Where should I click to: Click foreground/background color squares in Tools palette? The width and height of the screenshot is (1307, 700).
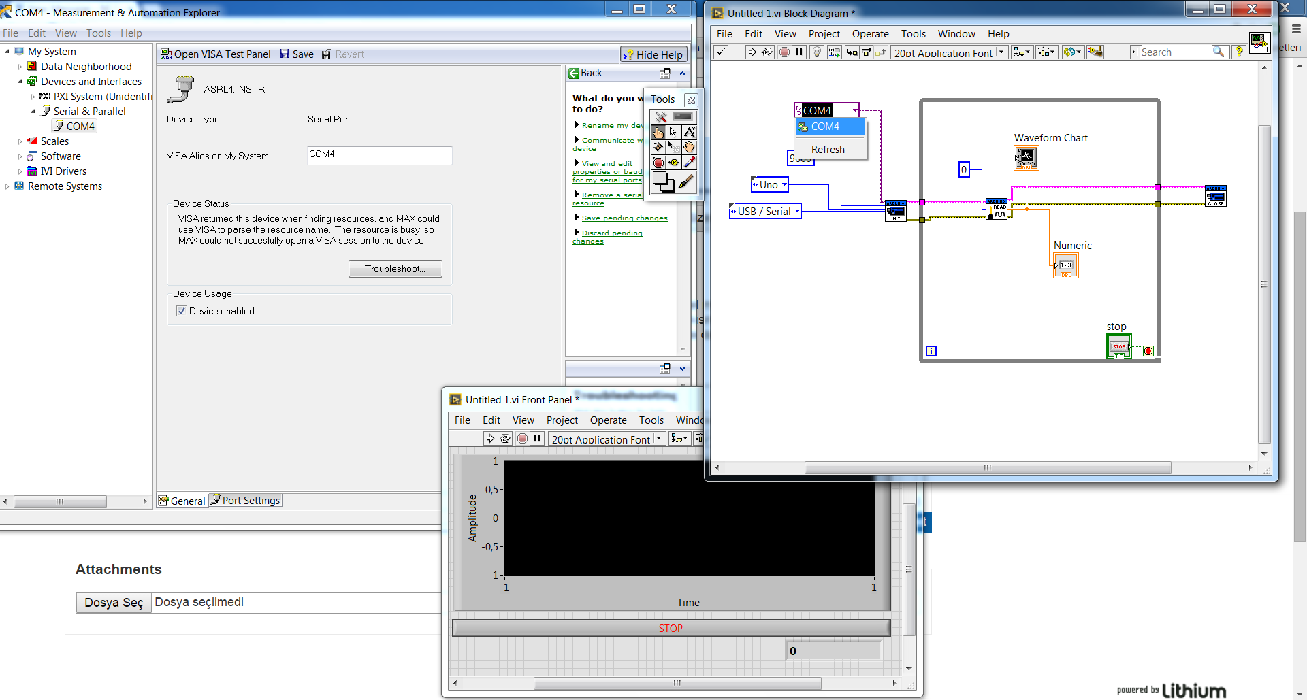664,182
